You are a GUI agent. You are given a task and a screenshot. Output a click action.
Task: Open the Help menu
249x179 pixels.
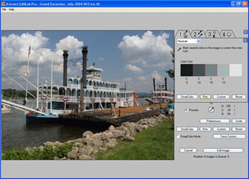(x=11, y=10)
